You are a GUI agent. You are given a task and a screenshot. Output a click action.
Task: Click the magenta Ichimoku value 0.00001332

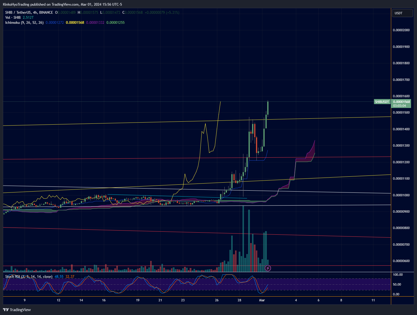tap(95, 23)
